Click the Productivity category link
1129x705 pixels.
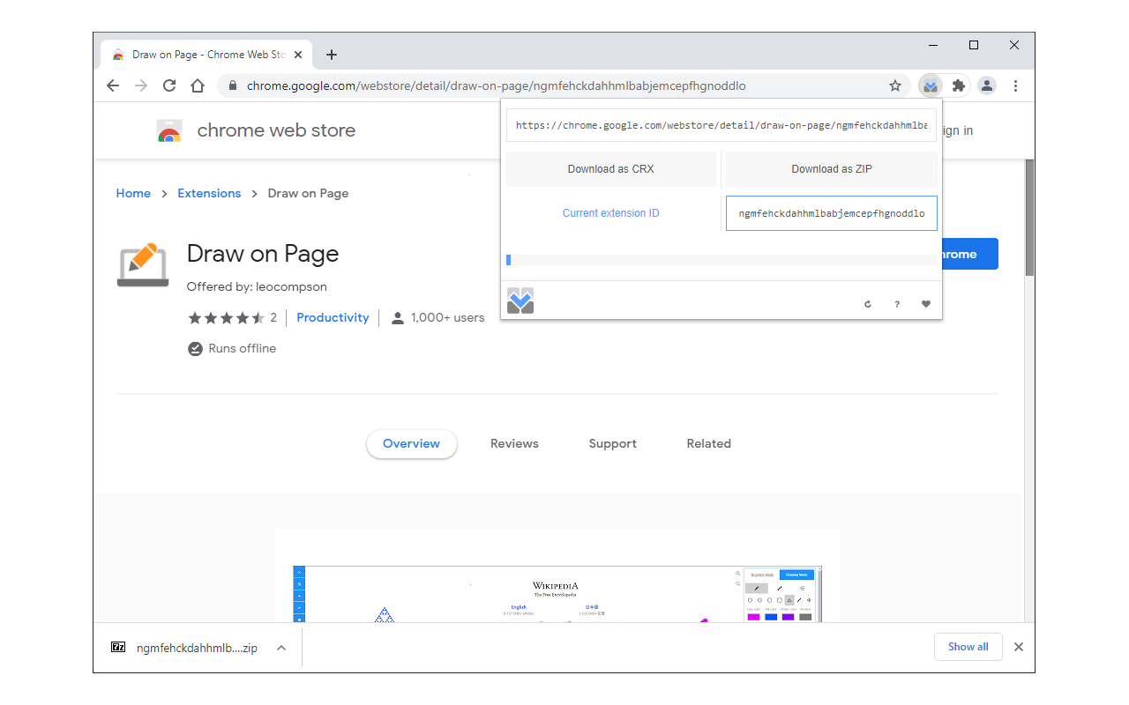coord(333,317)
